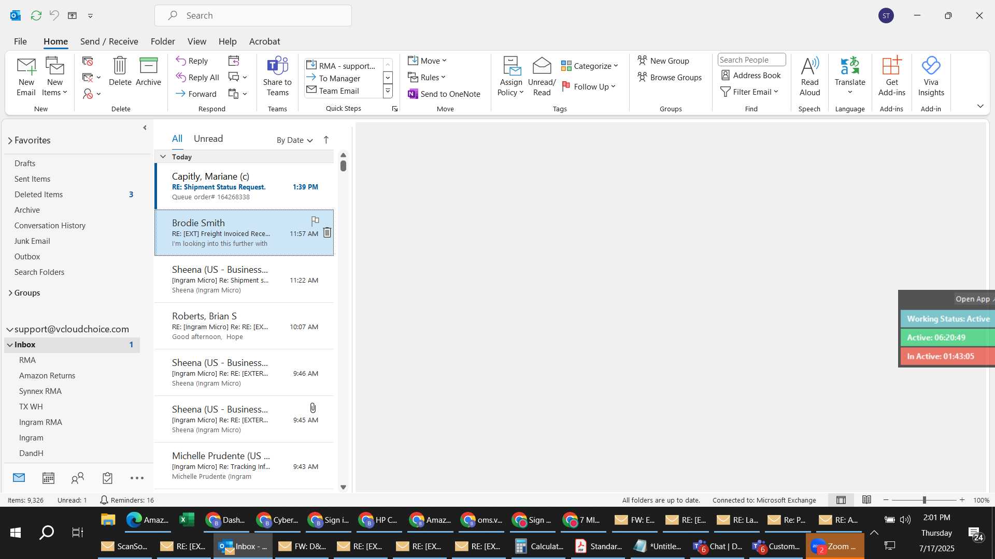Open the Ignore conversation icon
The image size is (995, 559).
click(x=88, y=61)
